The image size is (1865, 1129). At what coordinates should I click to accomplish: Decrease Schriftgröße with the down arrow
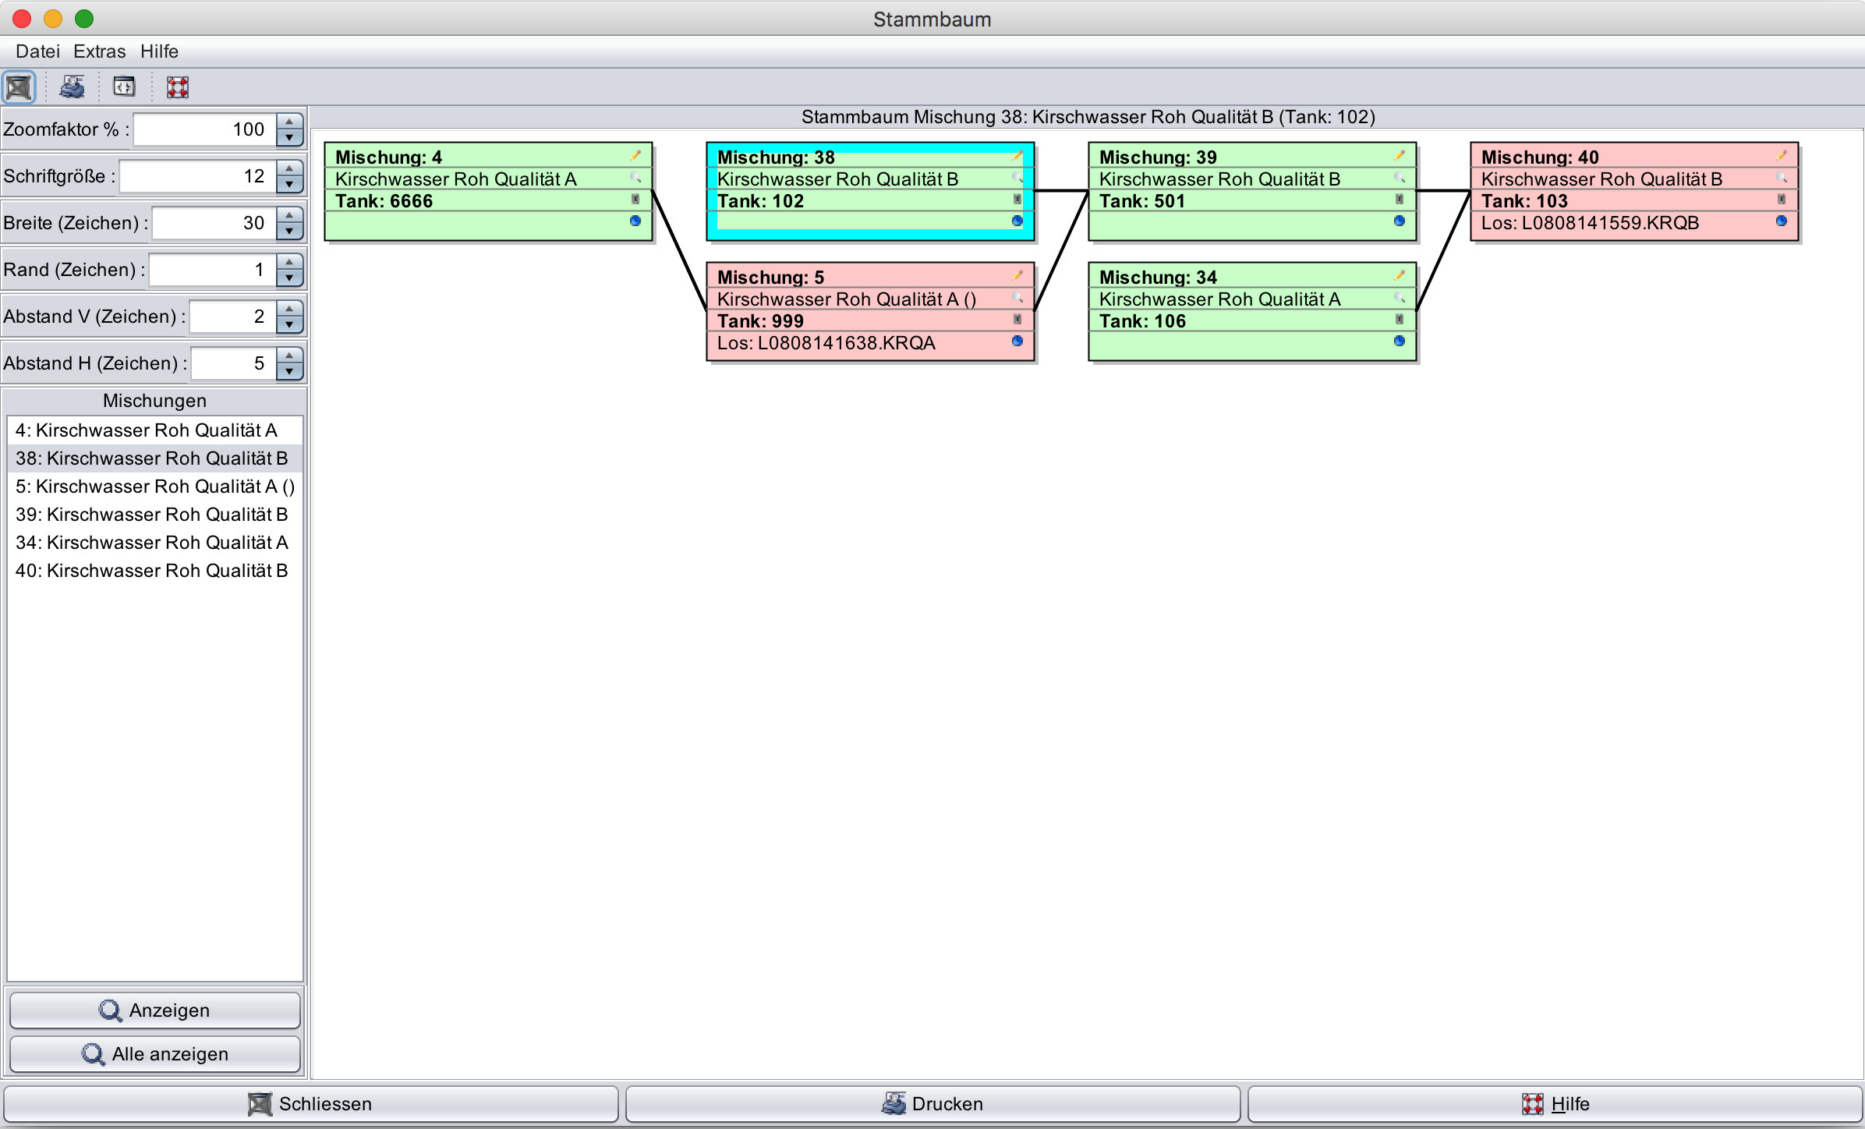click(x=289, y=185)
